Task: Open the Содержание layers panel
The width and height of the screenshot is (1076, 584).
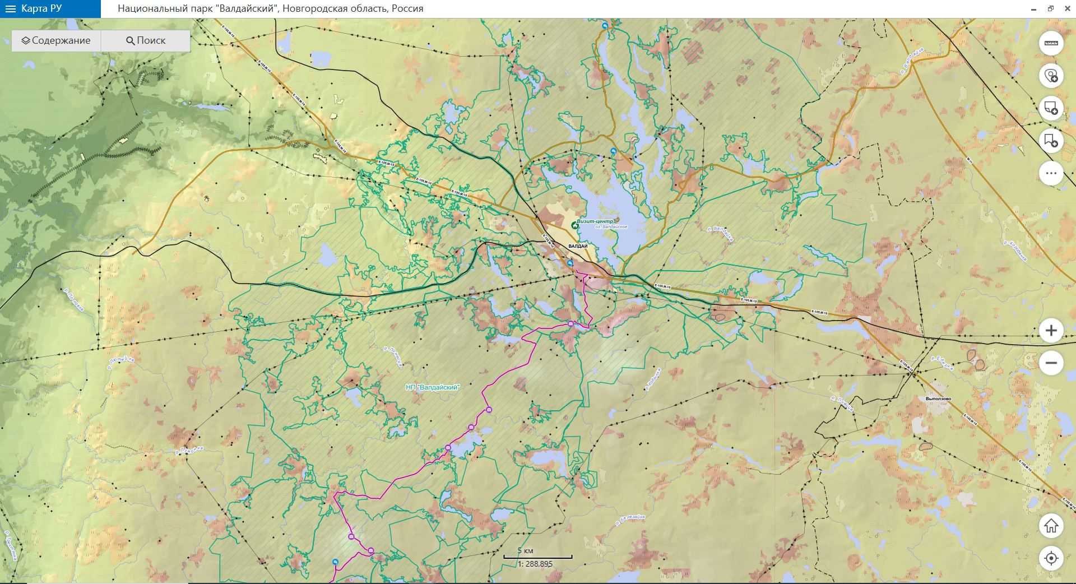Action: coord(56,40)
